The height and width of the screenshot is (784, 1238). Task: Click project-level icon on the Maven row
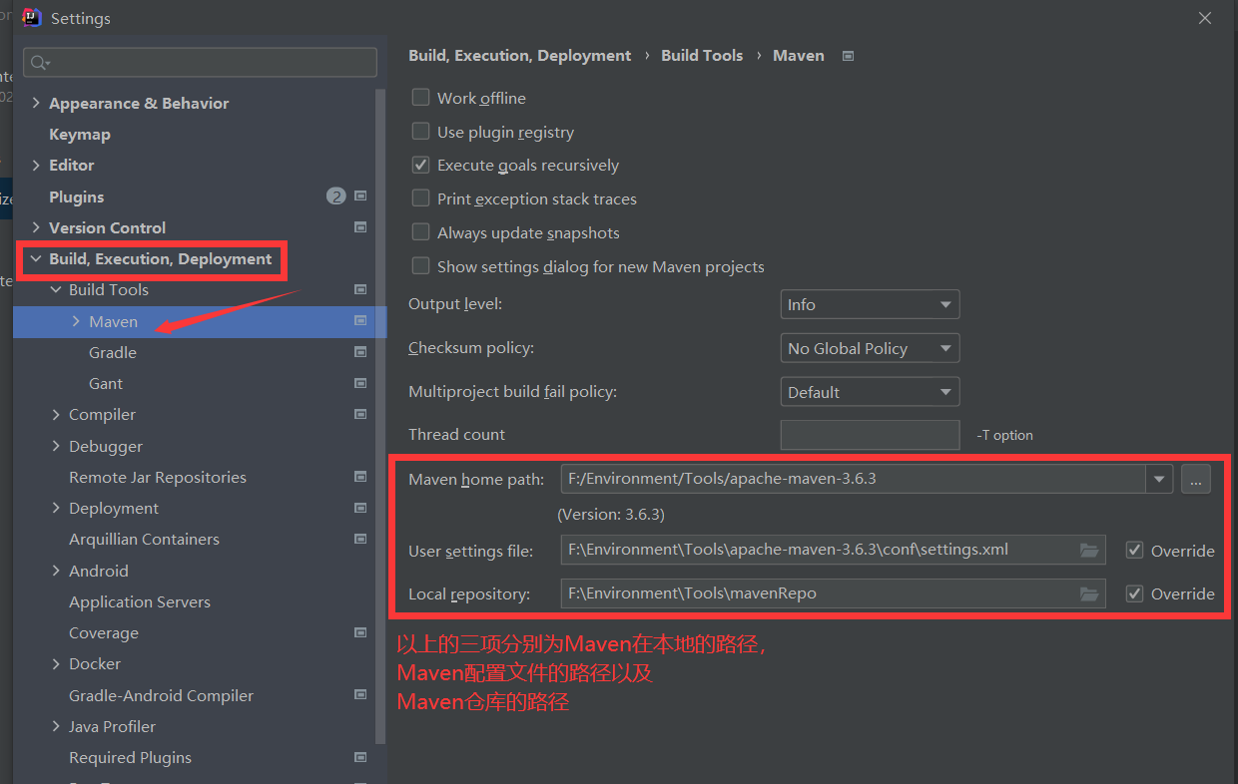coord(360,321)
